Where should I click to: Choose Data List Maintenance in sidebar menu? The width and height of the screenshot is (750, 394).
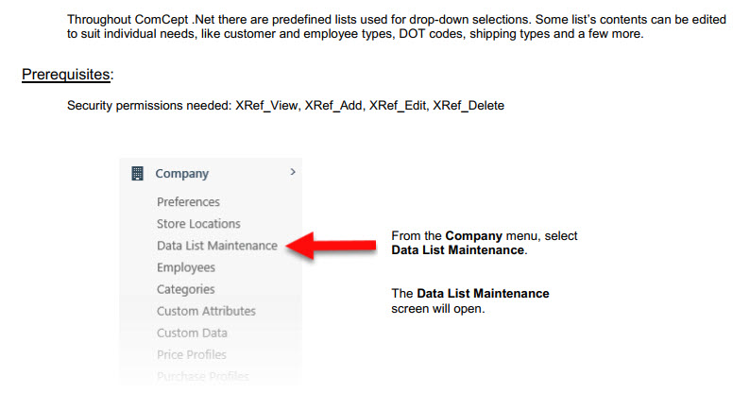217,246
